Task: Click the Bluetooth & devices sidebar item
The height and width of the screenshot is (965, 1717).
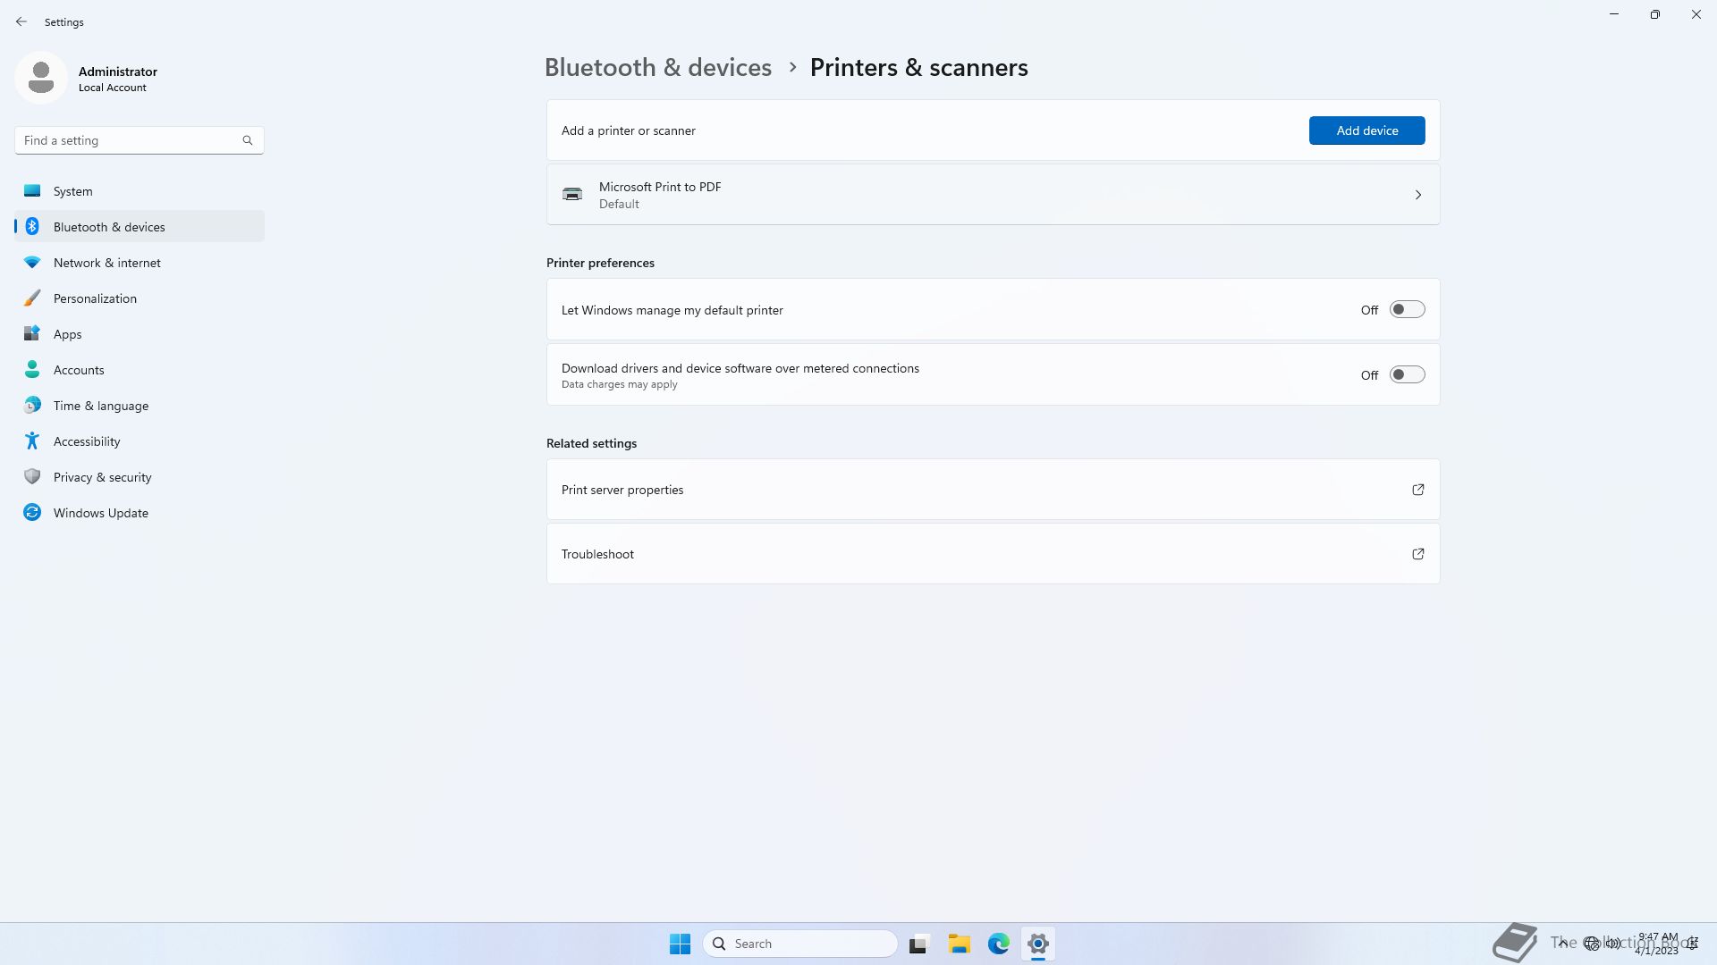Action: pyautogui.click(x=140, y=226)
